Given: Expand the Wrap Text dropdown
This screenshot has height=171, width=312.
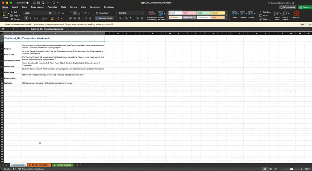Looking at the screenshot, I should 109,13.
